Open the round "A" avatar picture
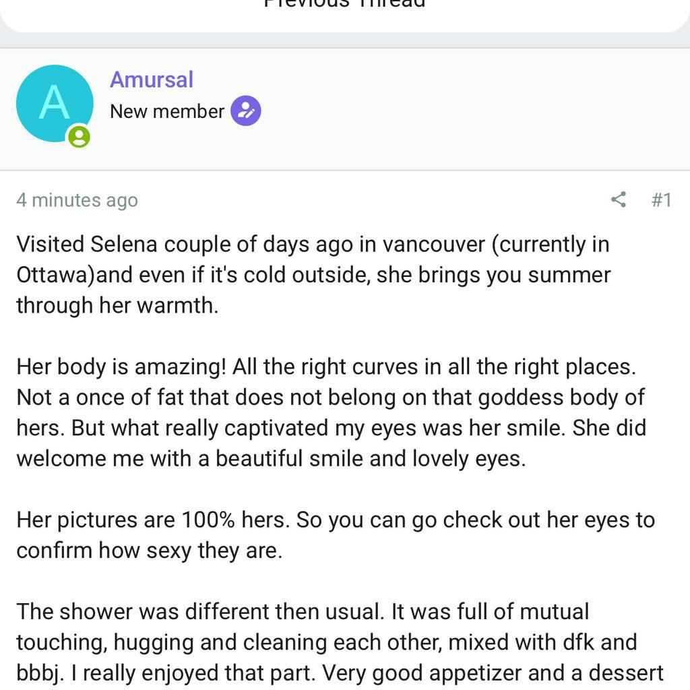Viewport: 690px width, 690px height. tap(54, 103)
